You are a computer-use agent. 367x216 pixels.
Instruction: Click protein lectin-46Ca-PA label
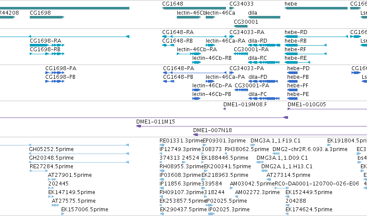(x=225, y=77)
